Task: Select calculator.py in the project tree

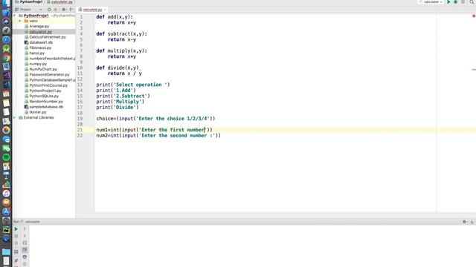Action: click(40, 31)
